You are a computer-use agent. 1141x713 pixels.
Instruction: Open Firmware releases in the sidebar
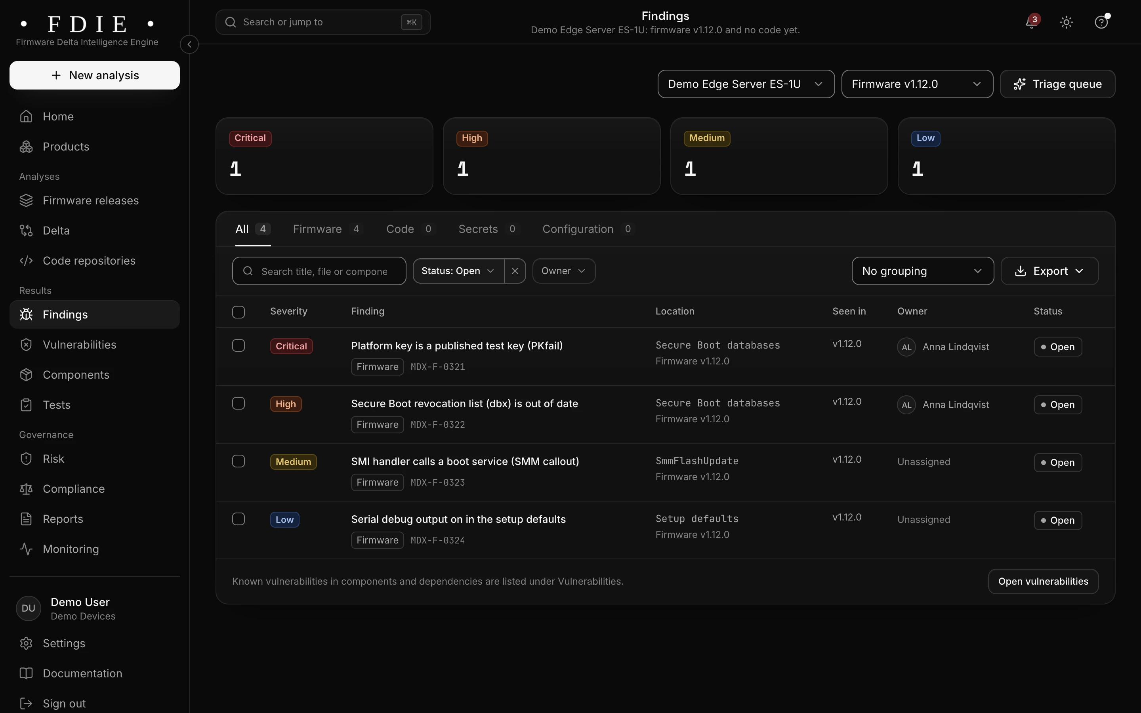pyautogui.click(x=94, y=200)
